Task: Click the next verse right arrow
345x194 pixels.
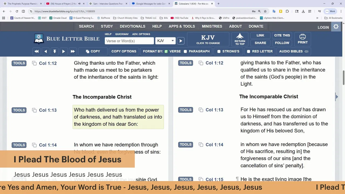Action: click(x=64, y=51)
